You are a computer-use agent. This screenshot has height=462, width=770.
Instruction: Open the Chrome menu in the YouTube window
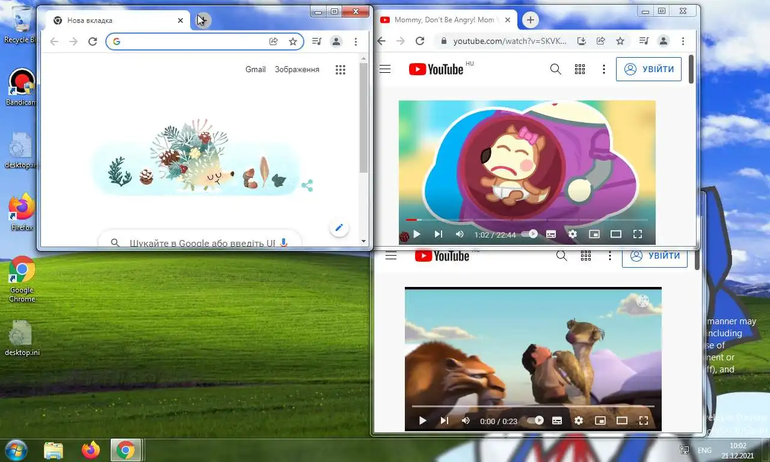(683, 41)
